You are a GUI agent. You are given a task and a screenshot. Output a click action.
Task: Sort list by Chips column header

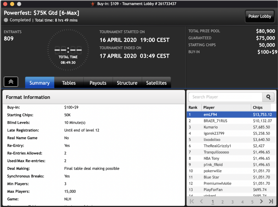pyautogui.click(x=260, y=107)
